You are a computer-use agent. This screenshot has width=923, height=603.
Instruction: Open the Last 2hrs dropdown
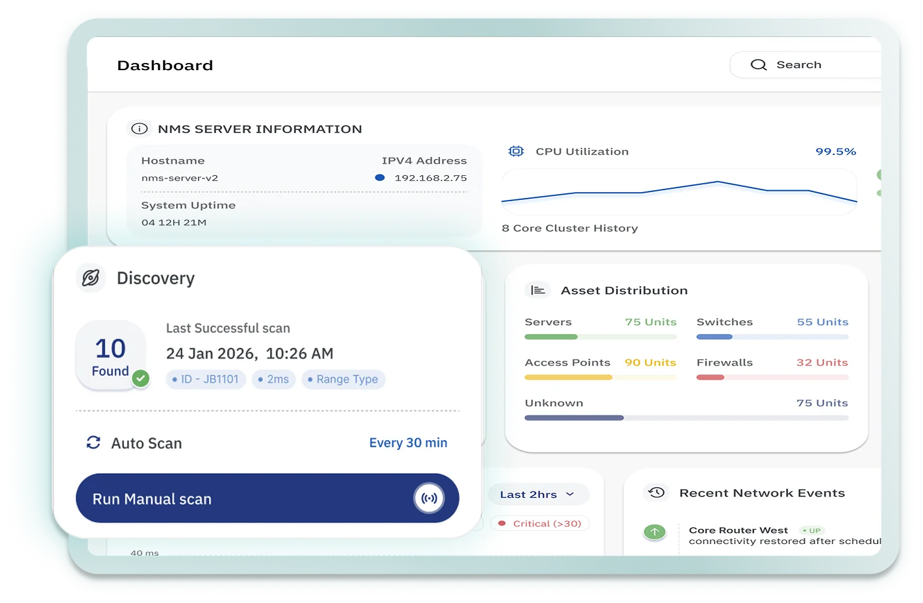point(538,495)
